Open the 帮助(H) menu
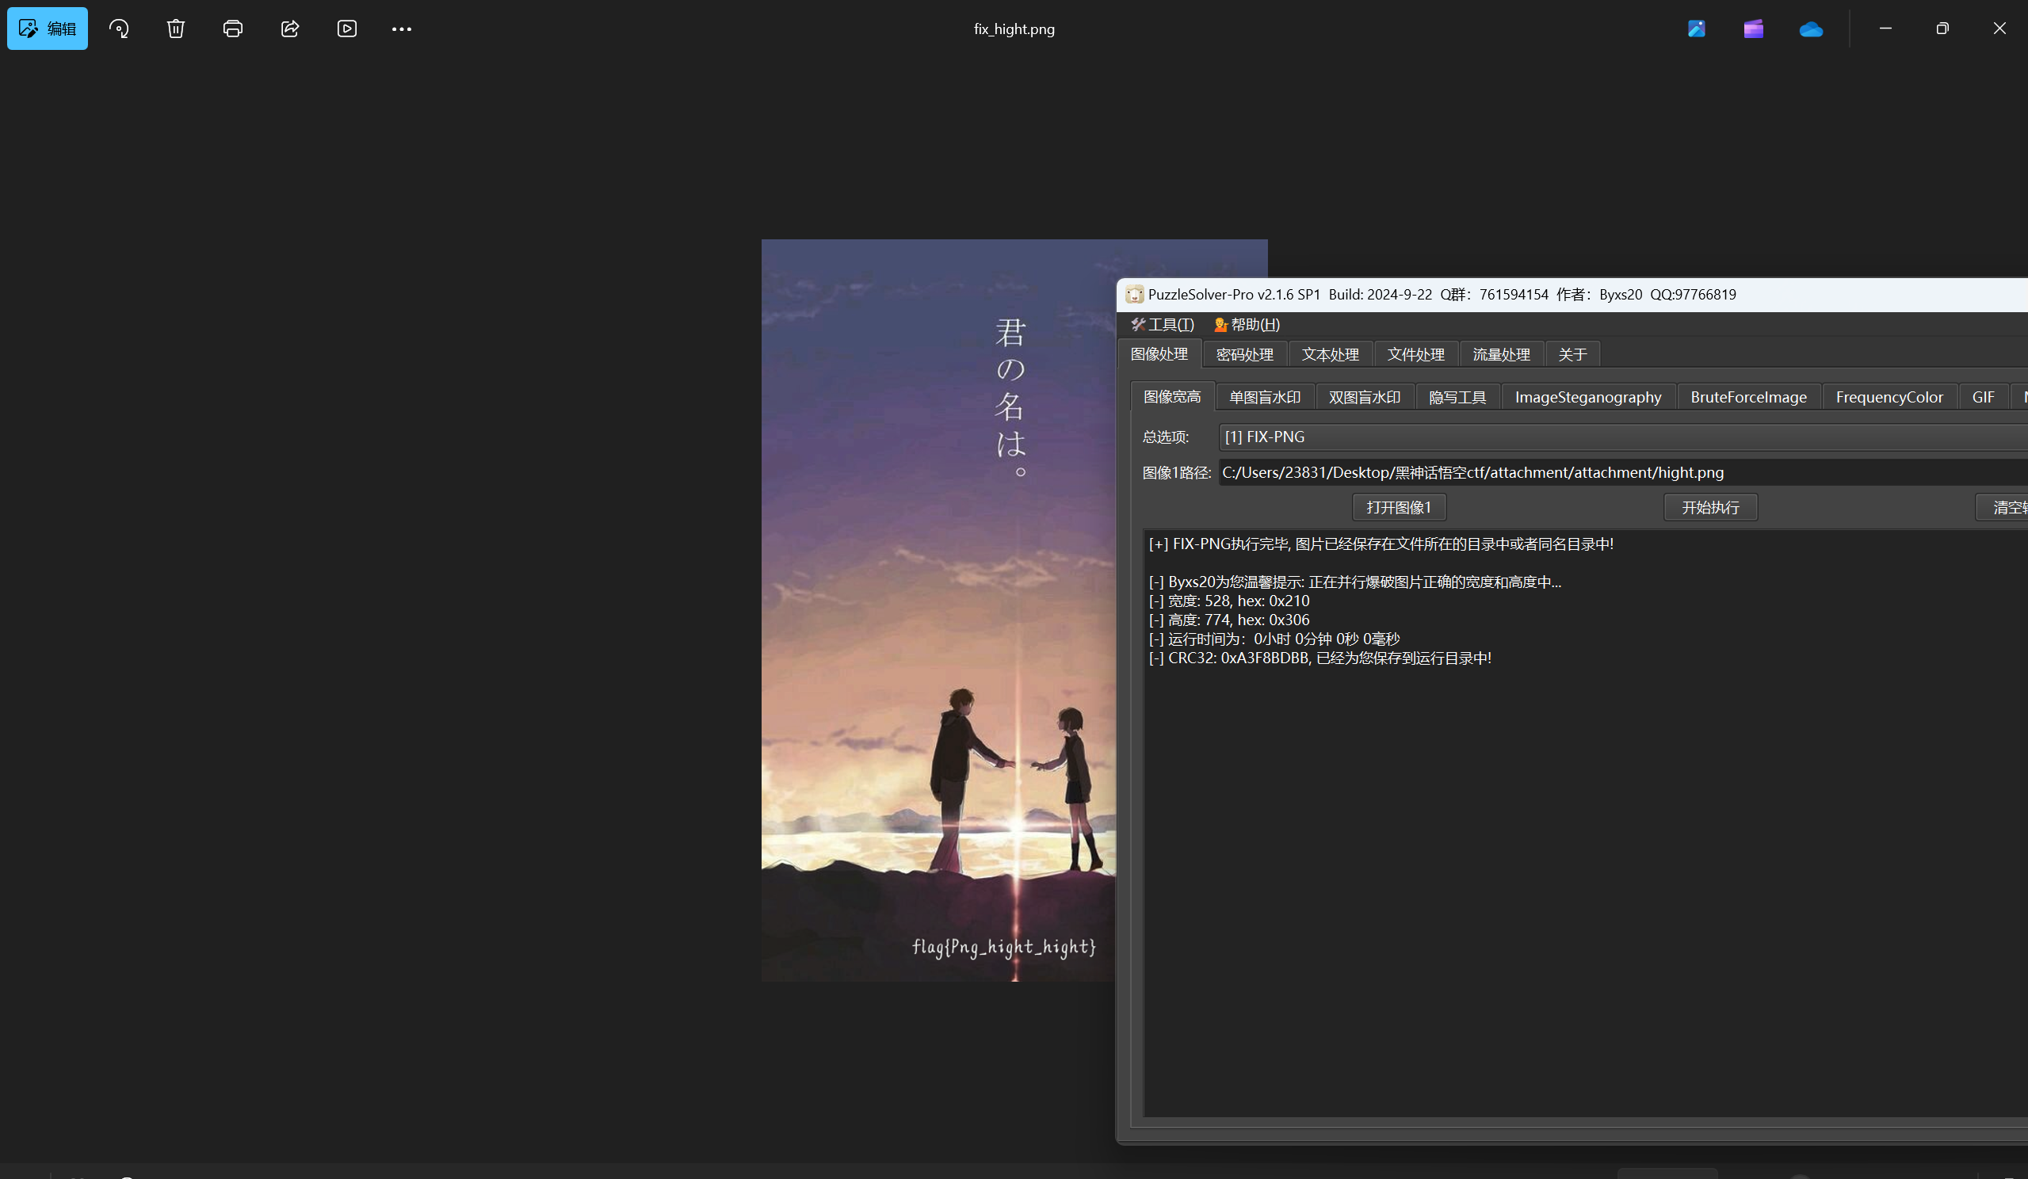Image resolution: width=2028 pixels, height=1179 pixels. (x=1247, y=324)
